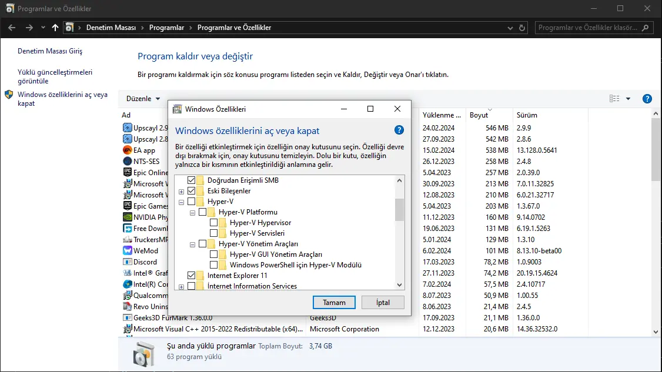Open Denetim Masası Giriş link
The width and height of the screenshot is (662, 372).
click(50, 51)
